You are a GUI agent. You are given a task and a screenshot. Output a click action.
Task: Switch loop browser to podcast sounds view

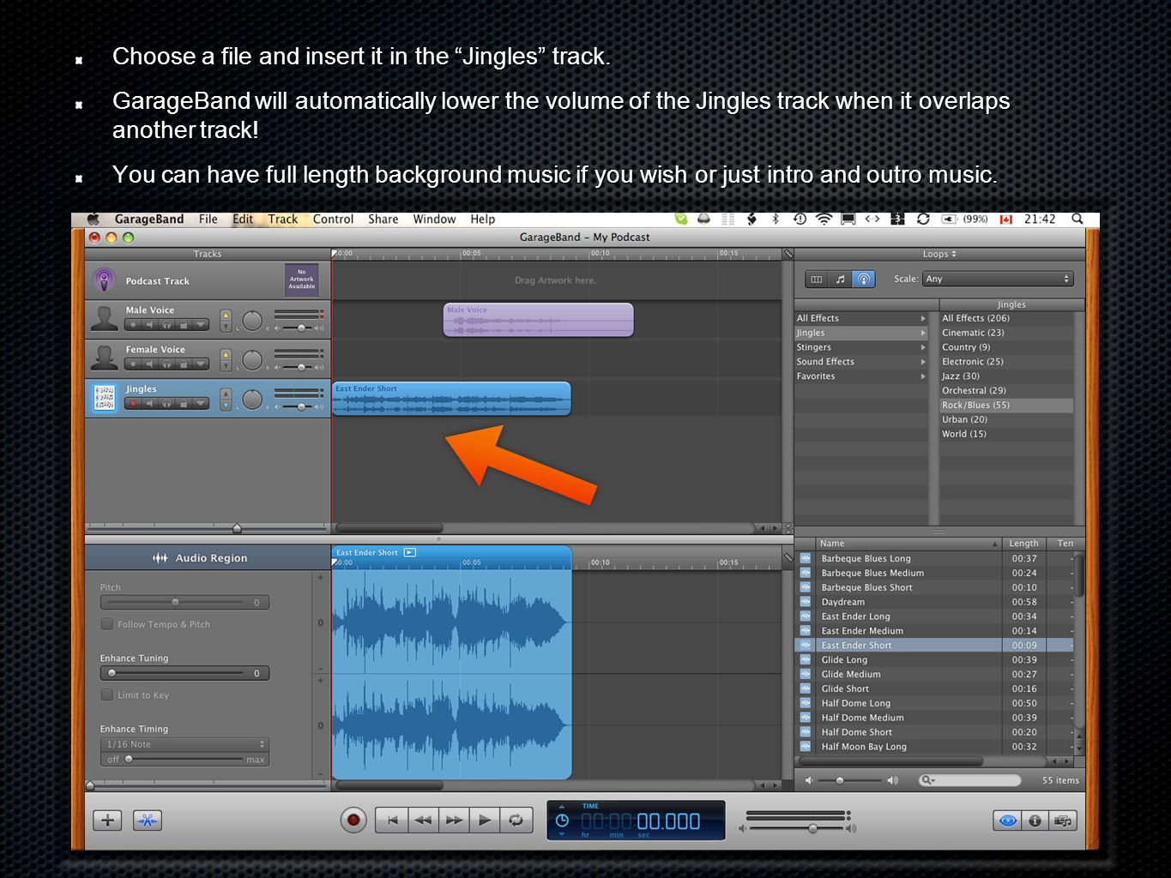coord(864,279)
